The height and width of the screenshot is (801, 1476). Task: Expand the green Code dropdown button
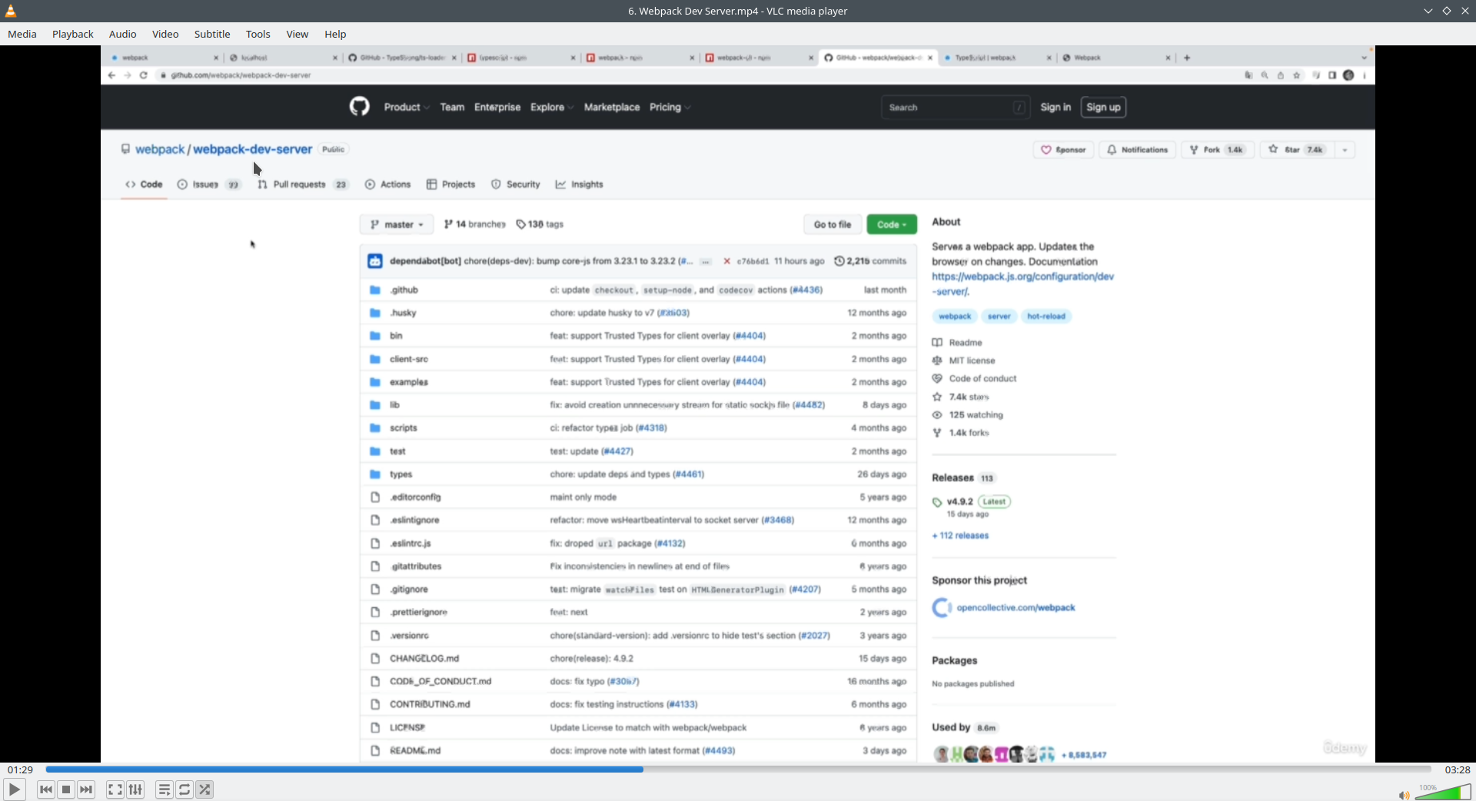892,224
